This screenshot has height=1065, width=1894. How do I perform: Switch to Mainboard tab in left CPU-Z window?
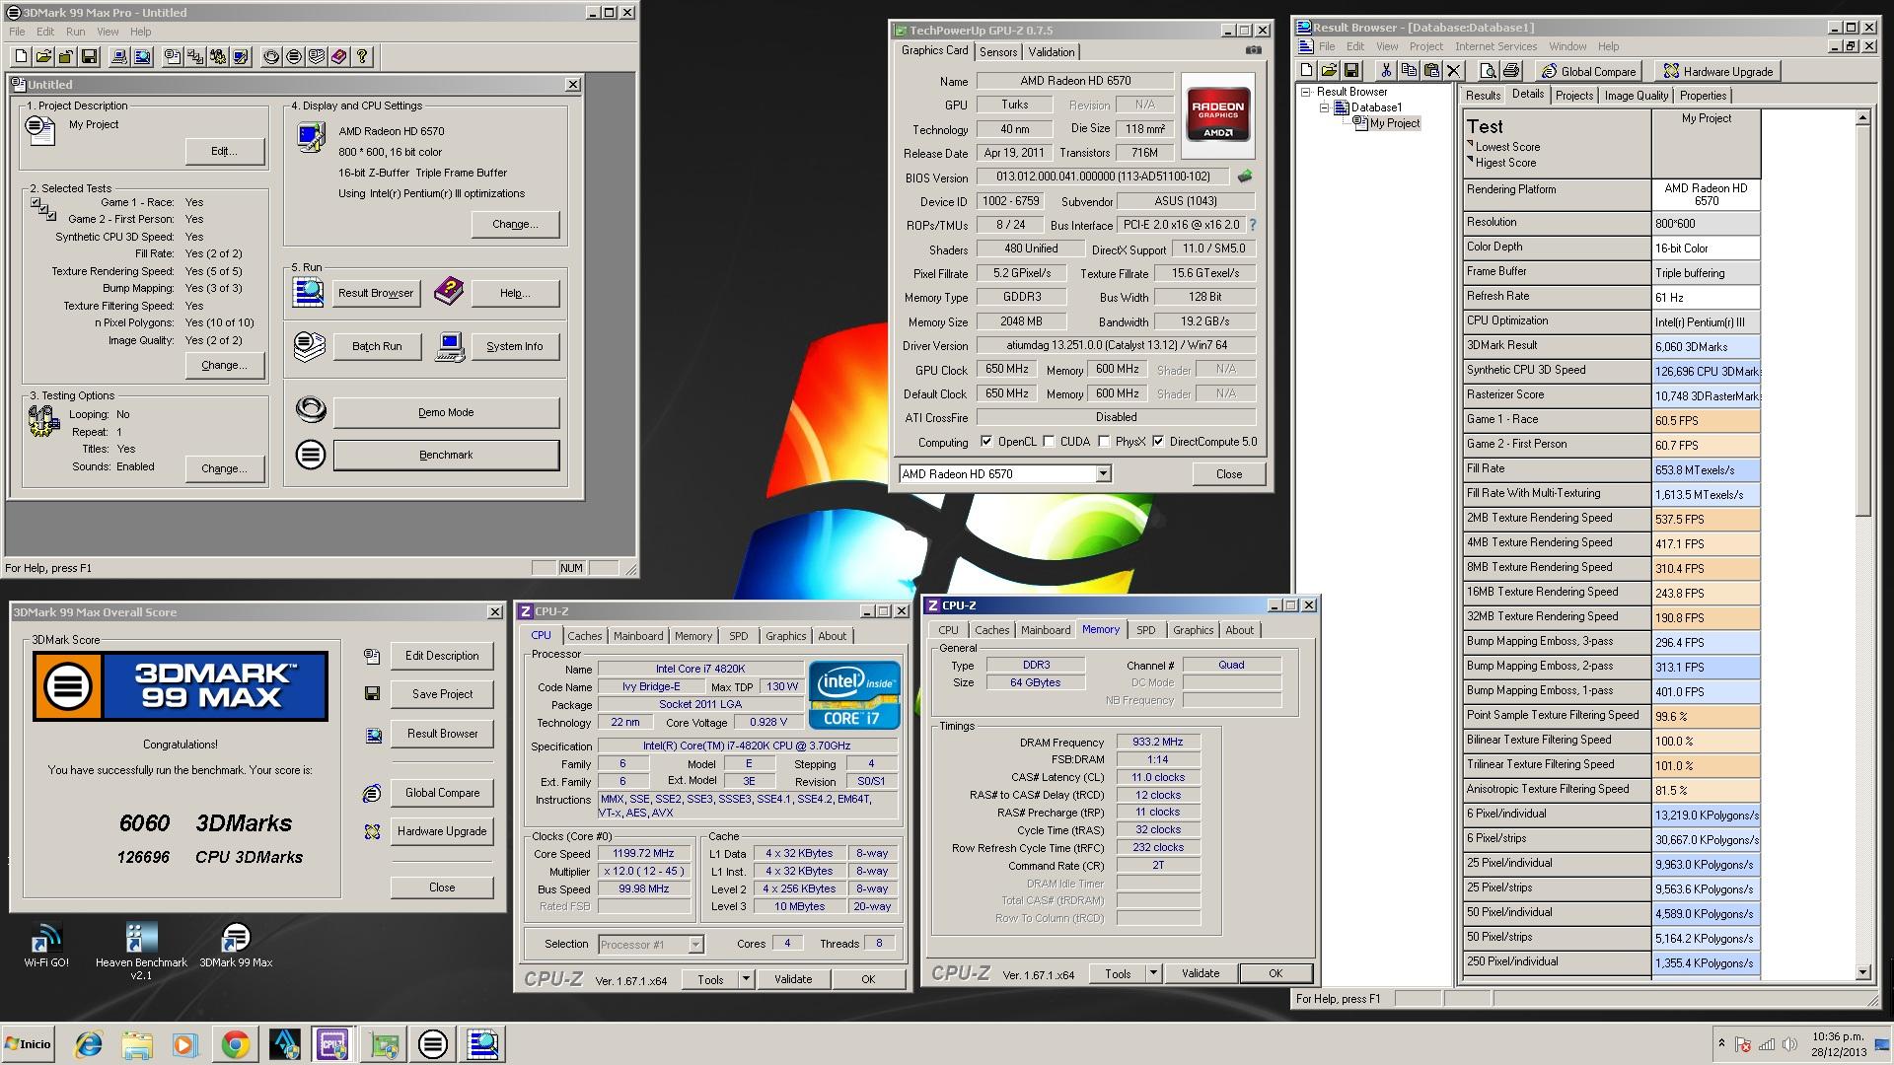pyautogui.click(x=638, y=636)
